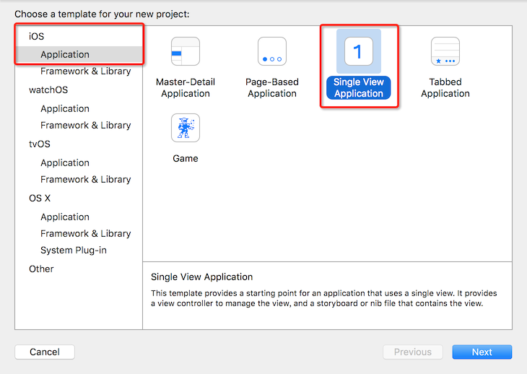527x374 pixels.
Task: Click the template description paragraph text
Action: click(323, 298)
